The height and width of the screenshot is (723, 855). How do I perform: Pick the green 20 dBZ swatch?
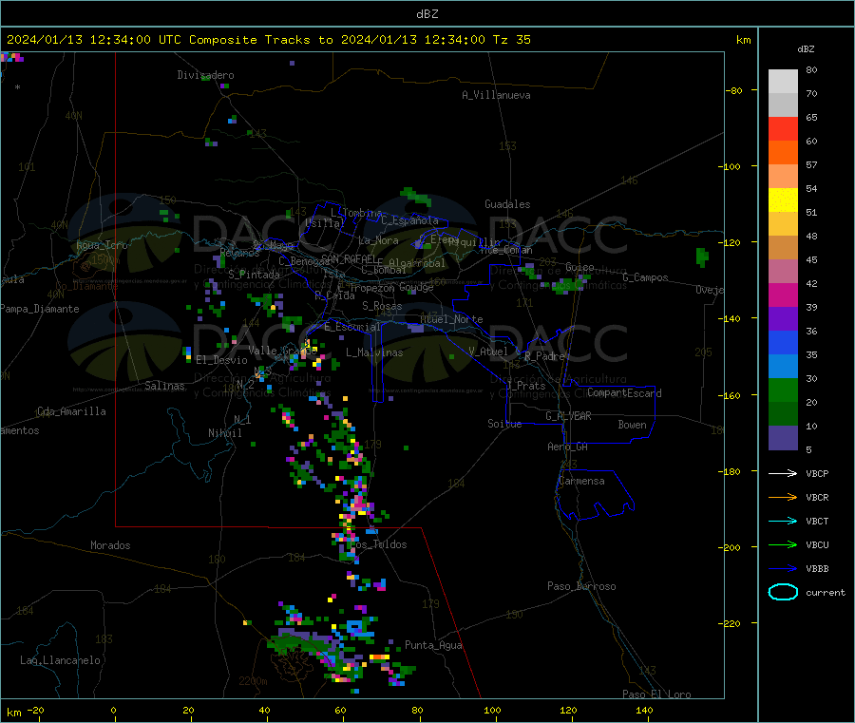[x=783, y=390]
